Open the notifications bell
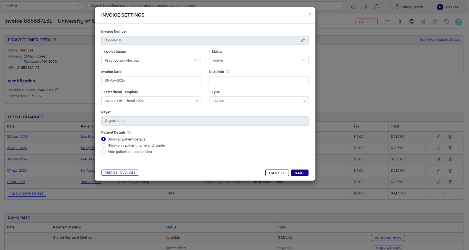This screenshot has width=469, height=250. (365, 7)
